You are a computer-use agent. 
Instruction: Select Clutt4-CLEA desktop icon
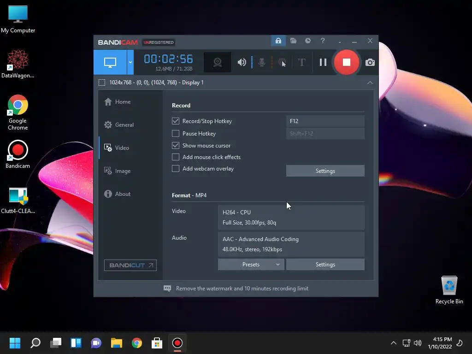[18, 200]
